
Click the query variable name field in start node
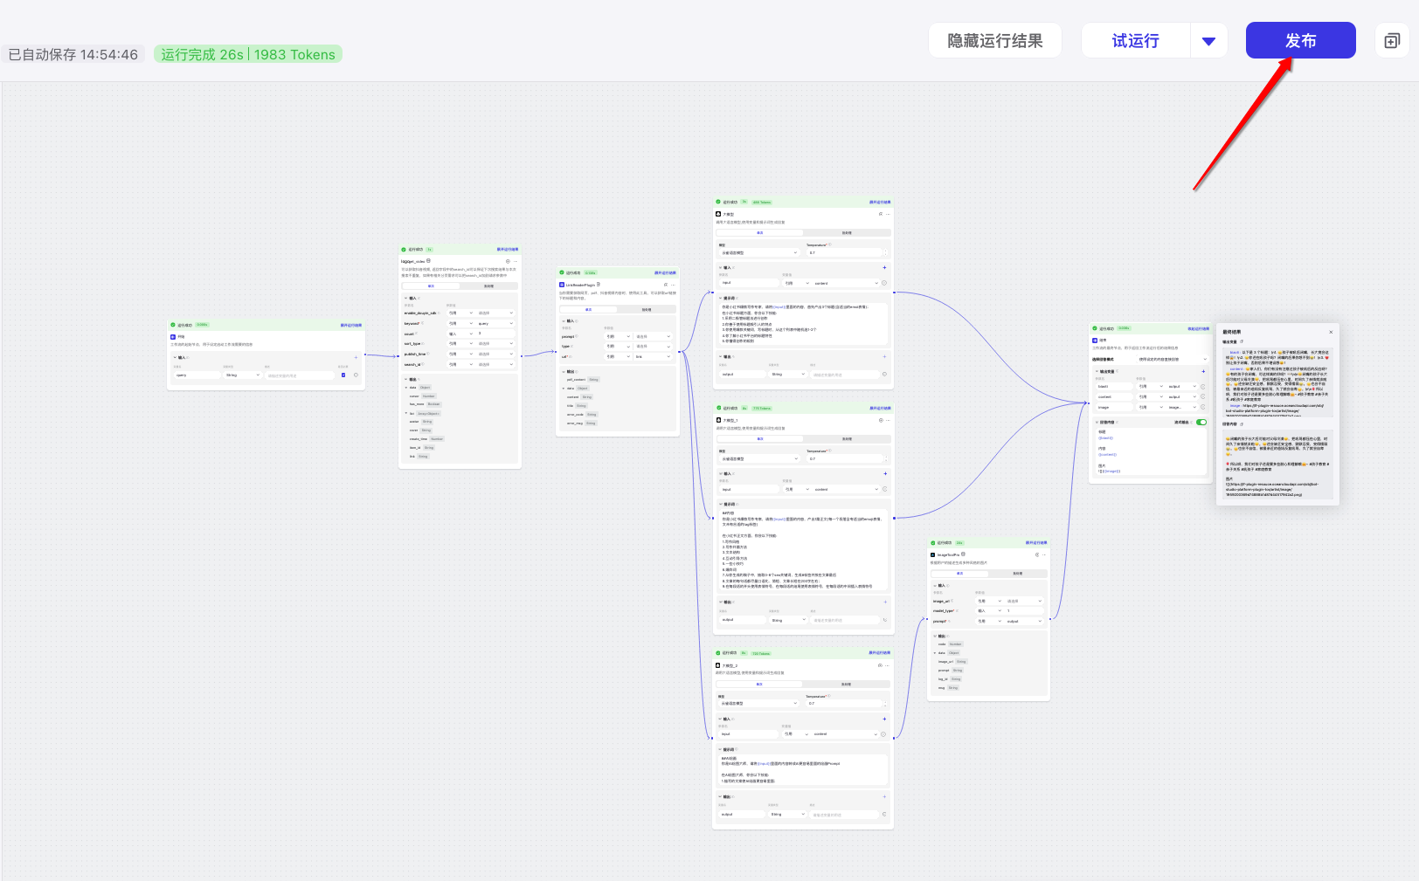tap(197, 375)
